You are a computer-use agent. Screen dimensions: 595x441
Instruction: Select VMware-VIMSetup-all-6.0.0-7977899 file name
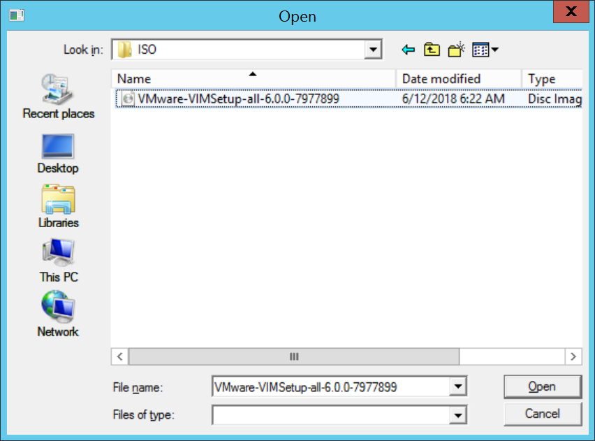238,99
